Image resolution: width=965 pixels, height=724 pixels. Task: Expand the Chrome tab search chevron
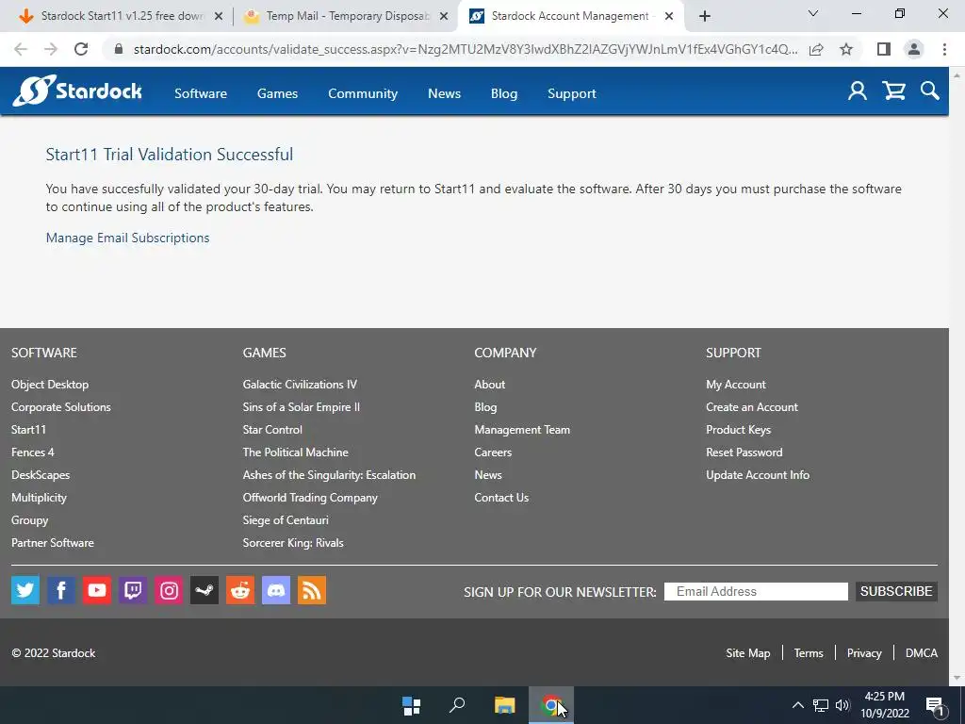pos(813,13)
